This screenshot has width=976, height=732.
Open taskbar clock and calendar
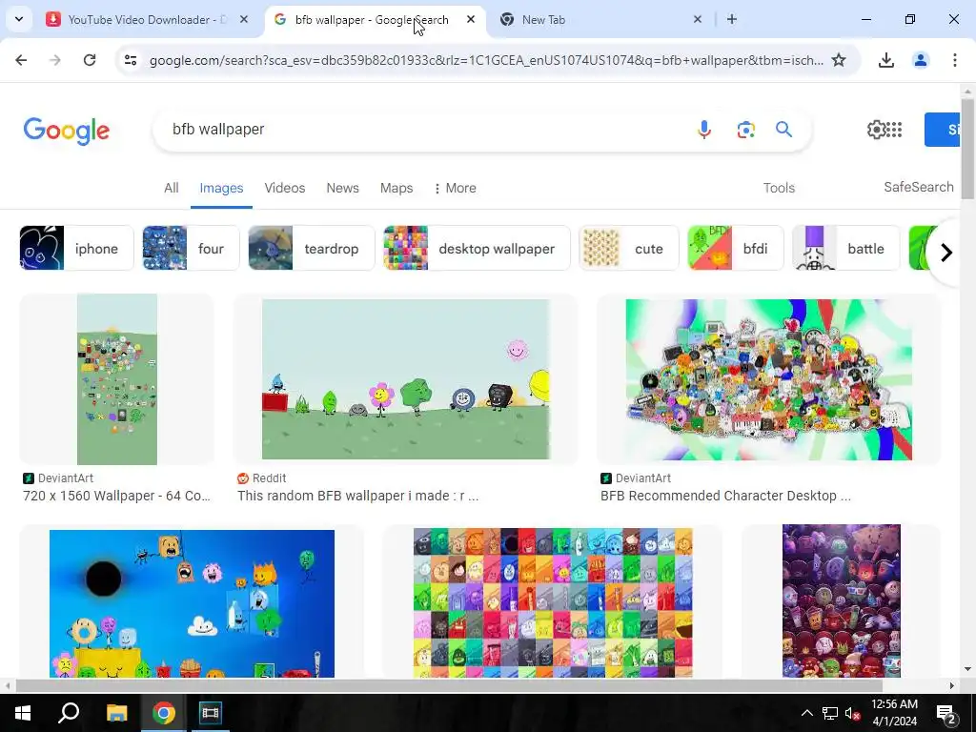click(x=894, y=713)
